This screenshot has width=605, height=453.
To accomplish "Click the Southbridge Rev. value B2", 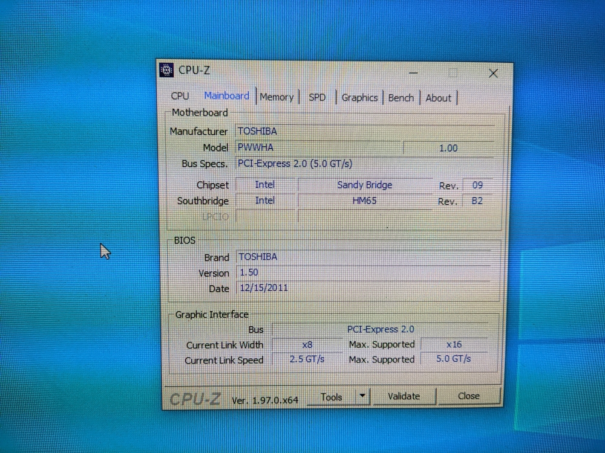I will click(477, 201).
